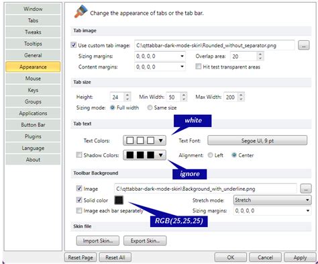
Task: Change the Segoe UI, 9 pt text font
Action: click(257, 140)
